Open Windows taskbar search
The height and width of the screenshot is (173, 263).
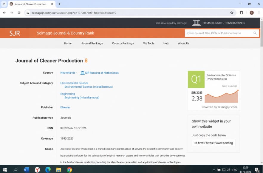point(16,170)
